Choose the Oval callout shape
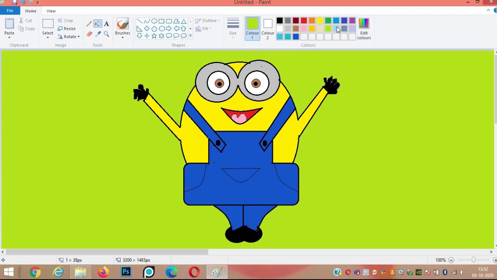Image resolution: width=497 pixels, height=280 pixels. click(x=176, y=36)
